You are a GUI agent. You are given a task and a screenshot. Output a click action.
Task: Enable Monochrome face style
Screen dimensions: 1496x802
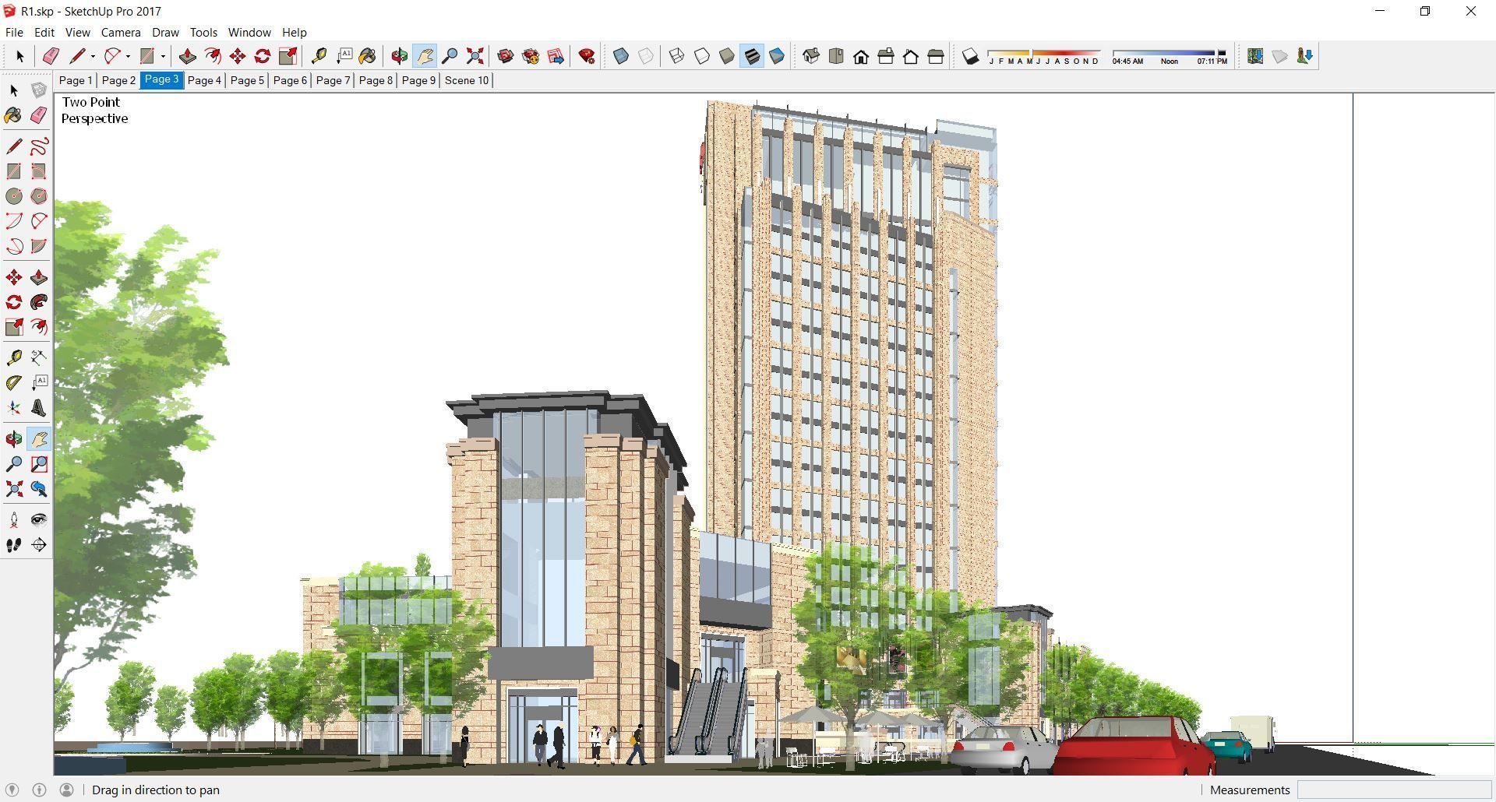[777, 56]
